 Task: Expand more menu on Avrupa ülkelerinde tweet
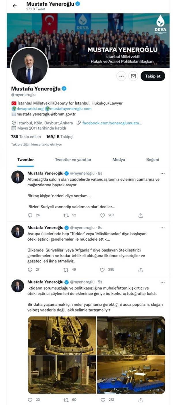click(163, 228)
